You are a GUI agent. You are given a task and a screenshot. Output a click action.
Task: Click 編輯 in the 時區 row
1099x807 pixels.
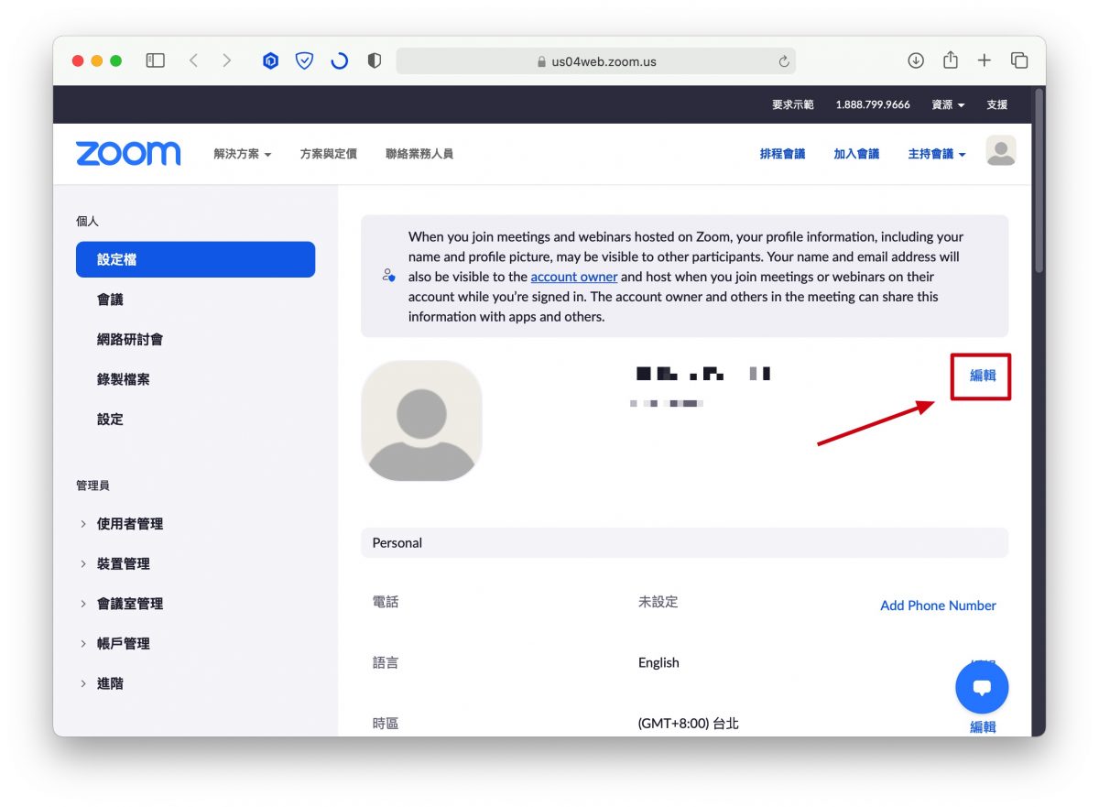(x=983, y=726)
